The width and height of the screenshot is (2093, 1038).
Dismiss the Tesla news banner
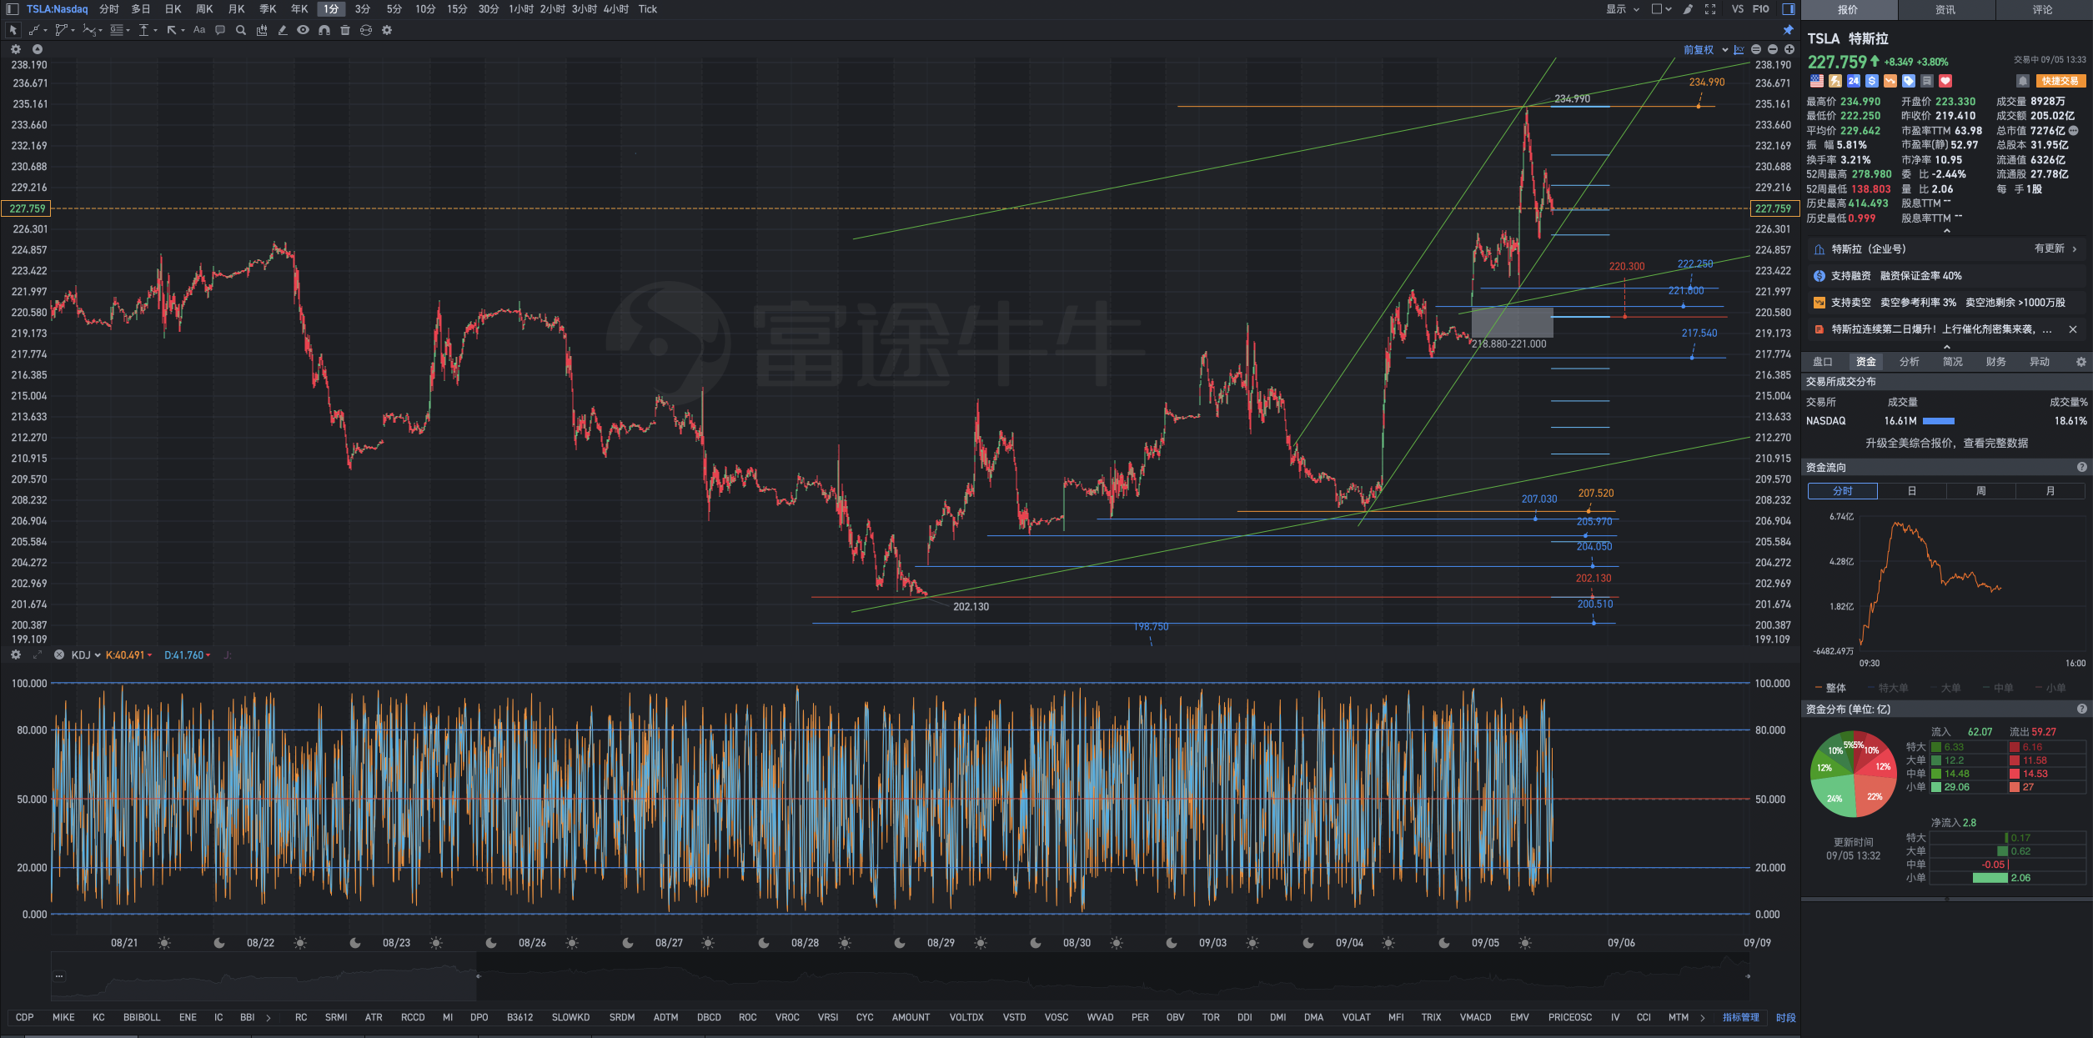click(x=2073, y=329)
